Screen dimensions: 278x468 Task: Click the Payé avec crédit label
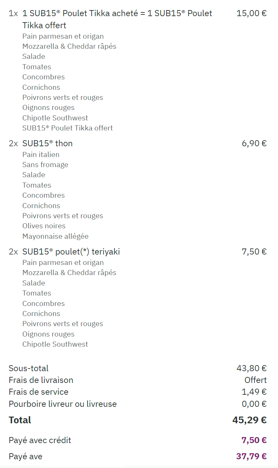(x=40, y=440)
